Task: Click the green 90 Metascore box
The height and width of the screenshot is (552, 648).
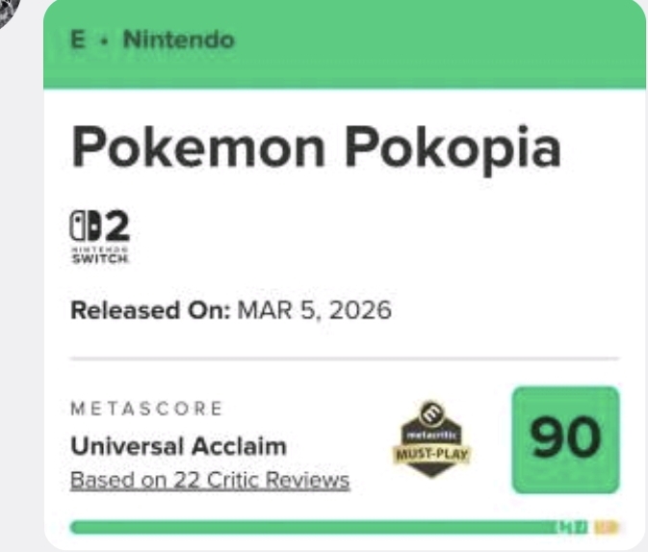Action: (x=565, y=439)
